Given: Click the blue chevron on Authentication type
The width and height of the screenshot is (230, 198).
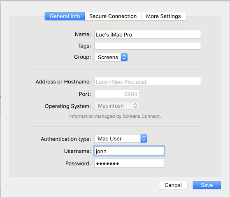Looking at the screenshot, I should click(144, 138).
